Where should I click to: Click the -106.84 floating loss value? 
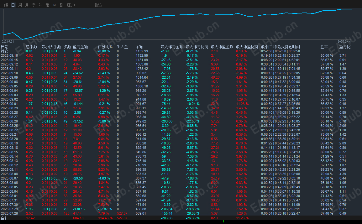point(166,209)
